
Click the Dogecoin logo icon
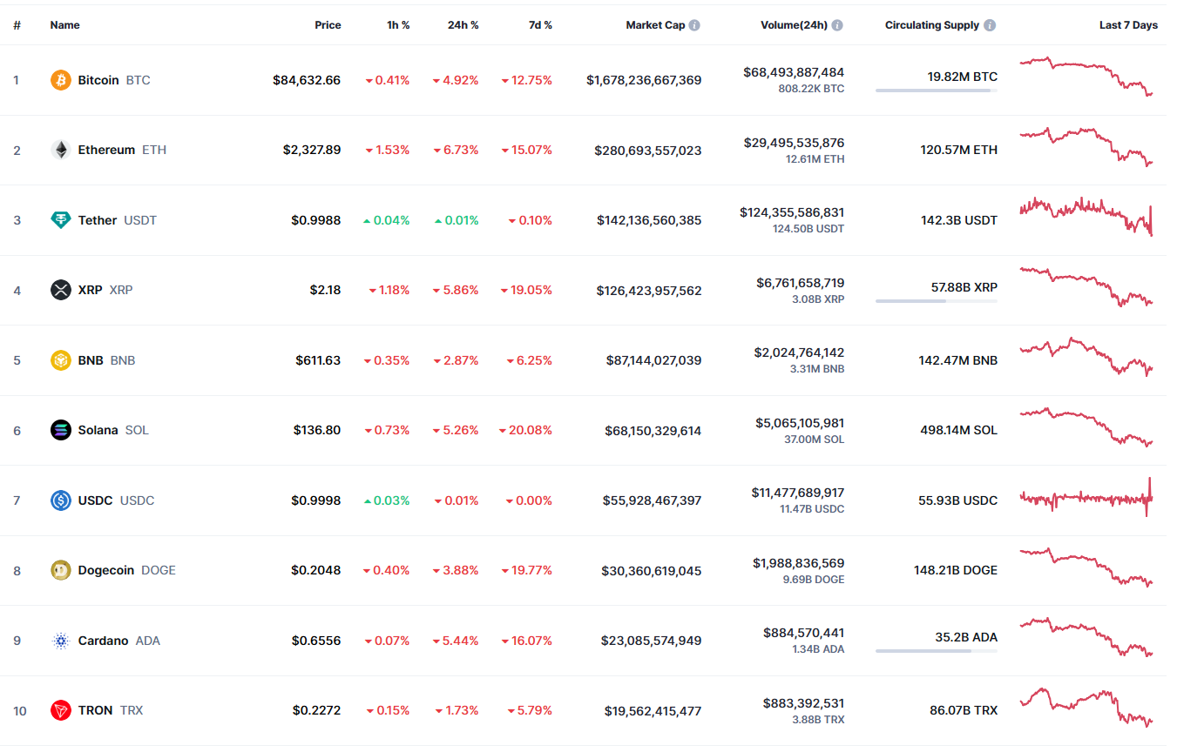tap(61, 570)
